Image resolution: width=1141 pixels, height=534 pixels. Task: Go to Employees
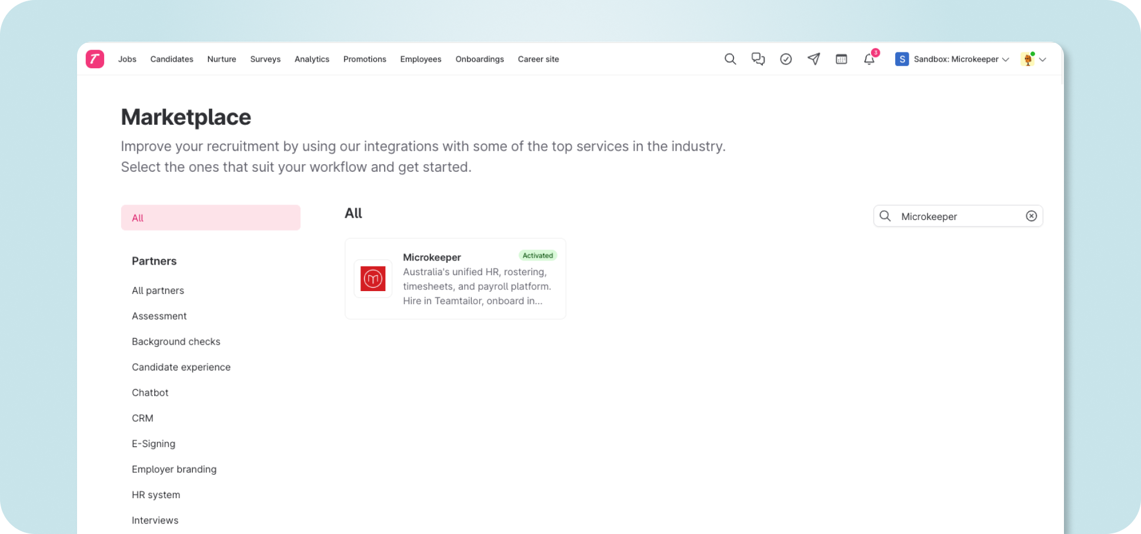[x=421, y=59]
